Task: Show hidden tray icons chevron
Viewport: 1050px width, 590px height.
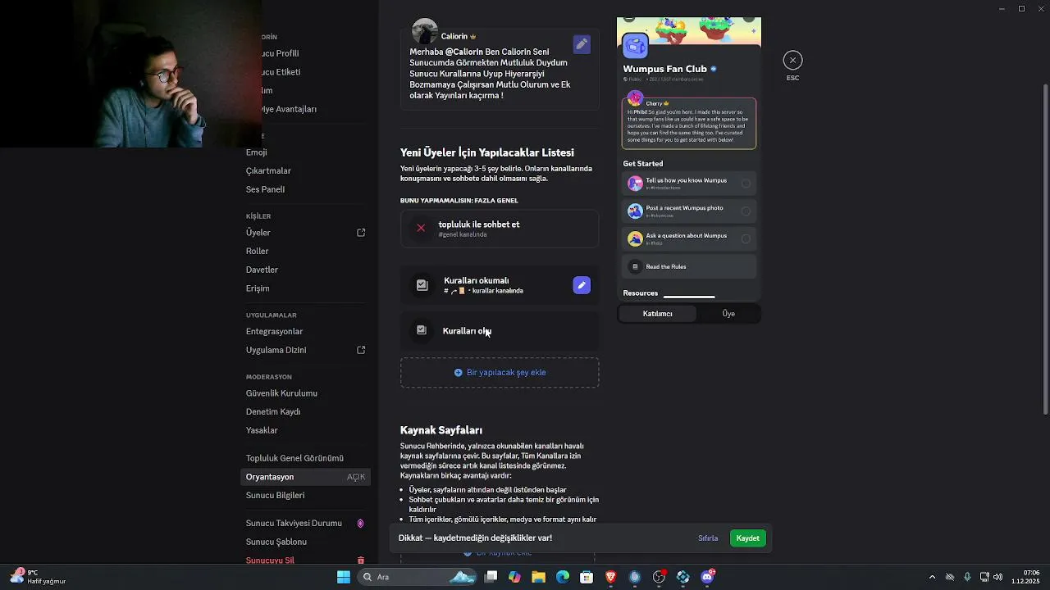Action: [x=932, y=577]
